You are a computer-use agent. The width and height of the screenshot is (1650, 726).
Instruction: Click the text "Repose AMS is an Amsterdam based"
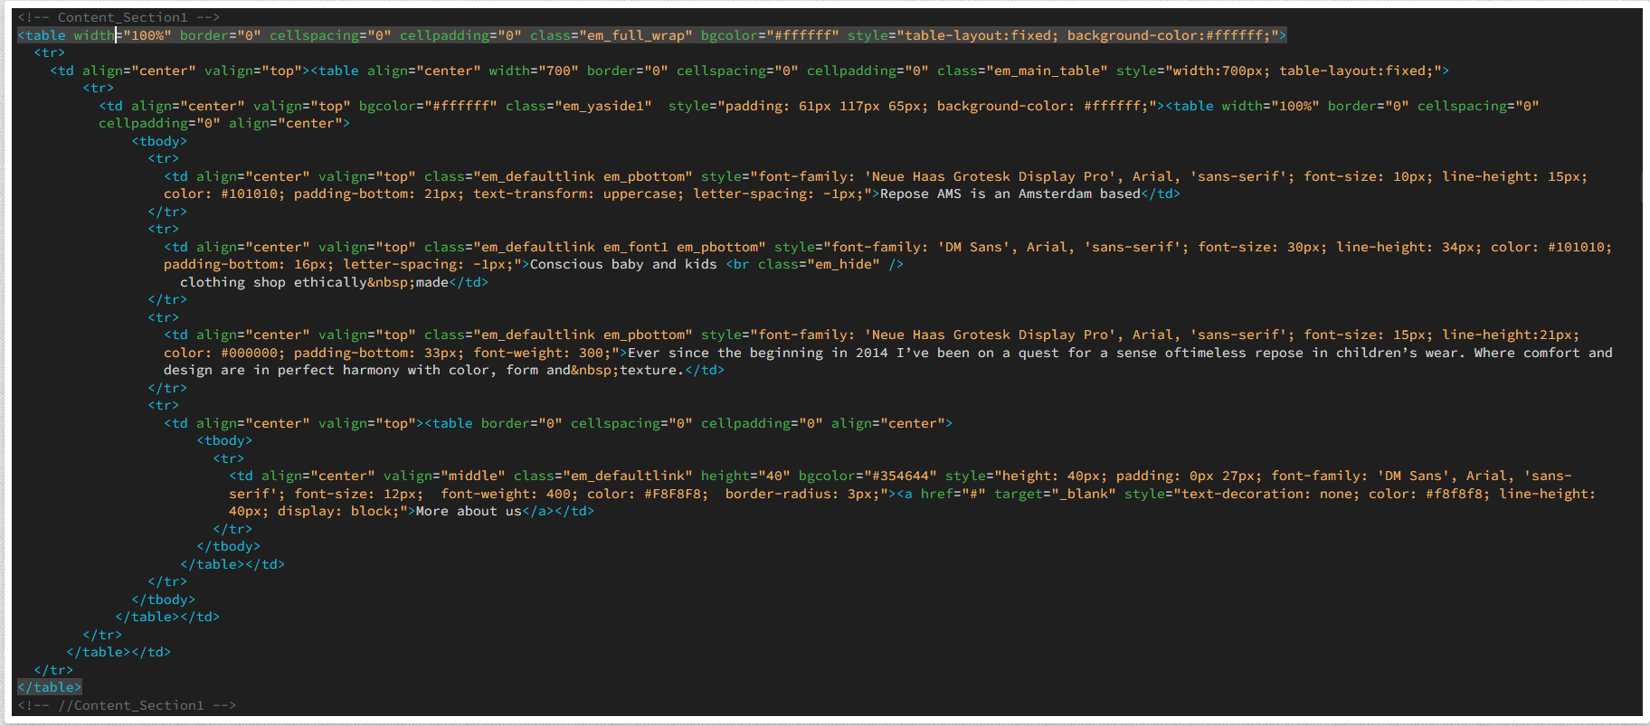pos(1010,193)
